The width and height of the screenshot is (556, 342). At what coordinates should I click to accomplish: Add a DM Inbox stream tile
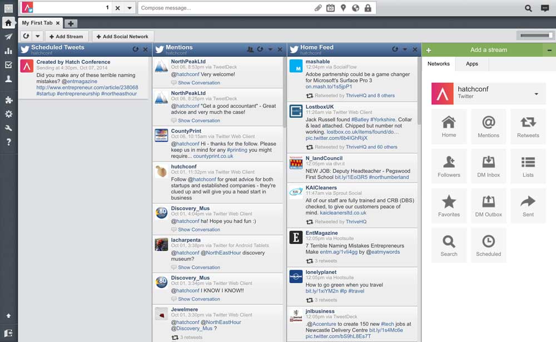489,167
